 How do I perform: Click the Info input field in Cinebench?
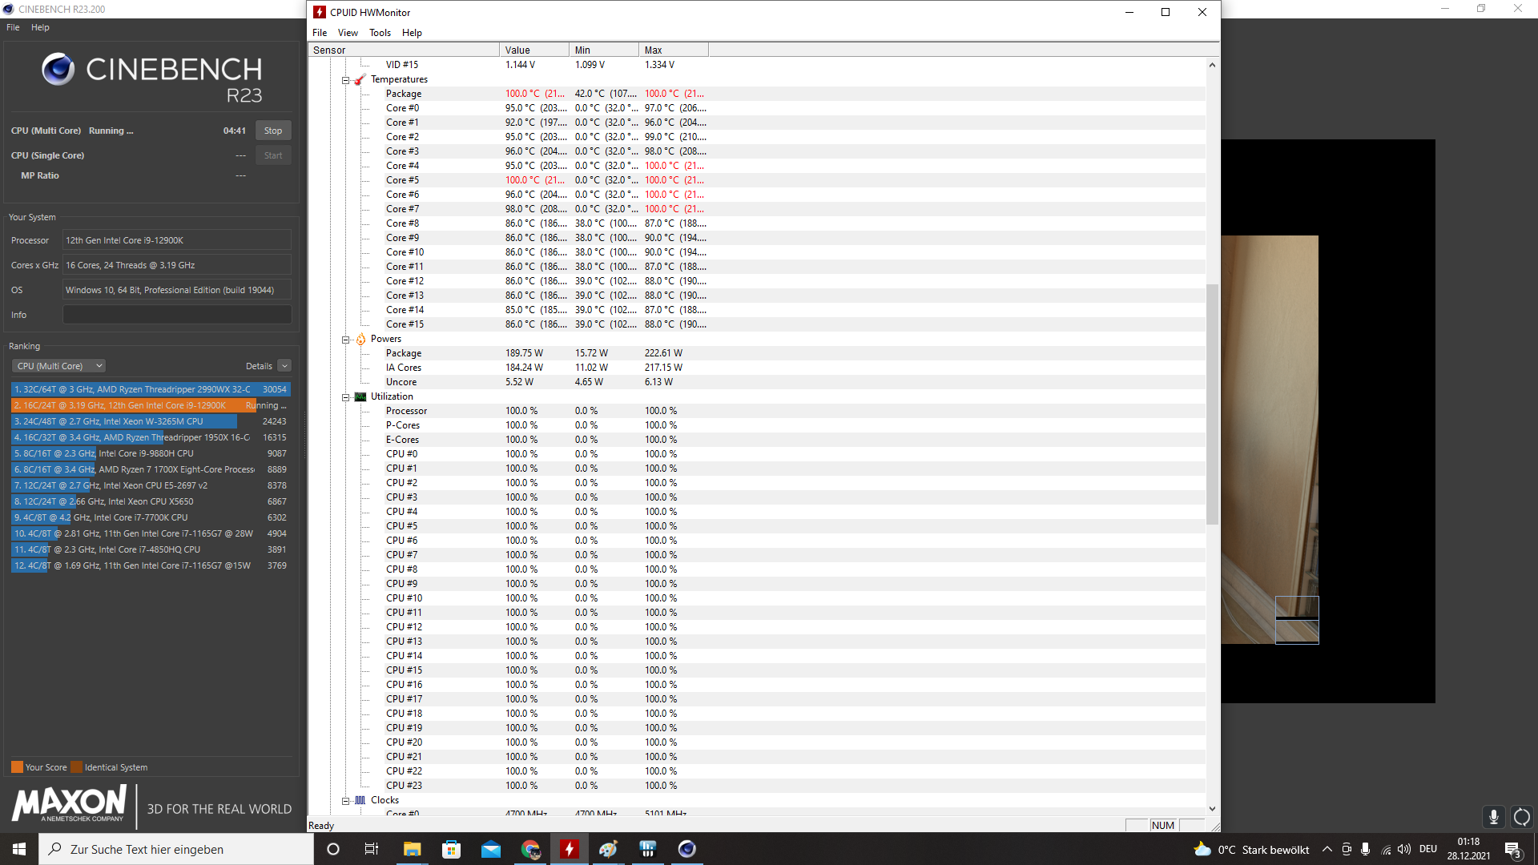pos(177,315)
